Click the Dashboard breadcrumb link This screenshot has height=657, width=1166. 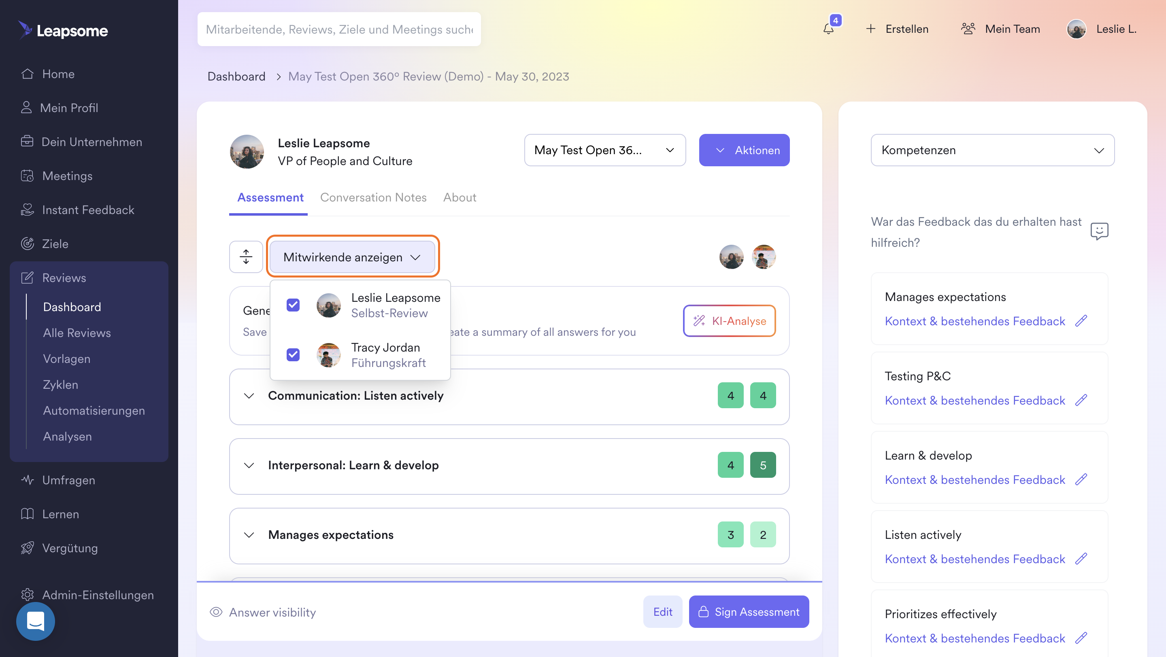(236, 76)
